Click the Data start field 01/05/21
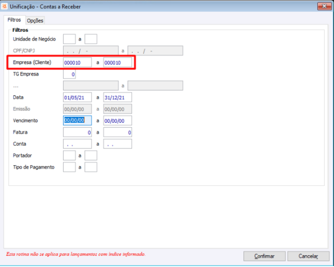The image size is (334, 267). 77,98
